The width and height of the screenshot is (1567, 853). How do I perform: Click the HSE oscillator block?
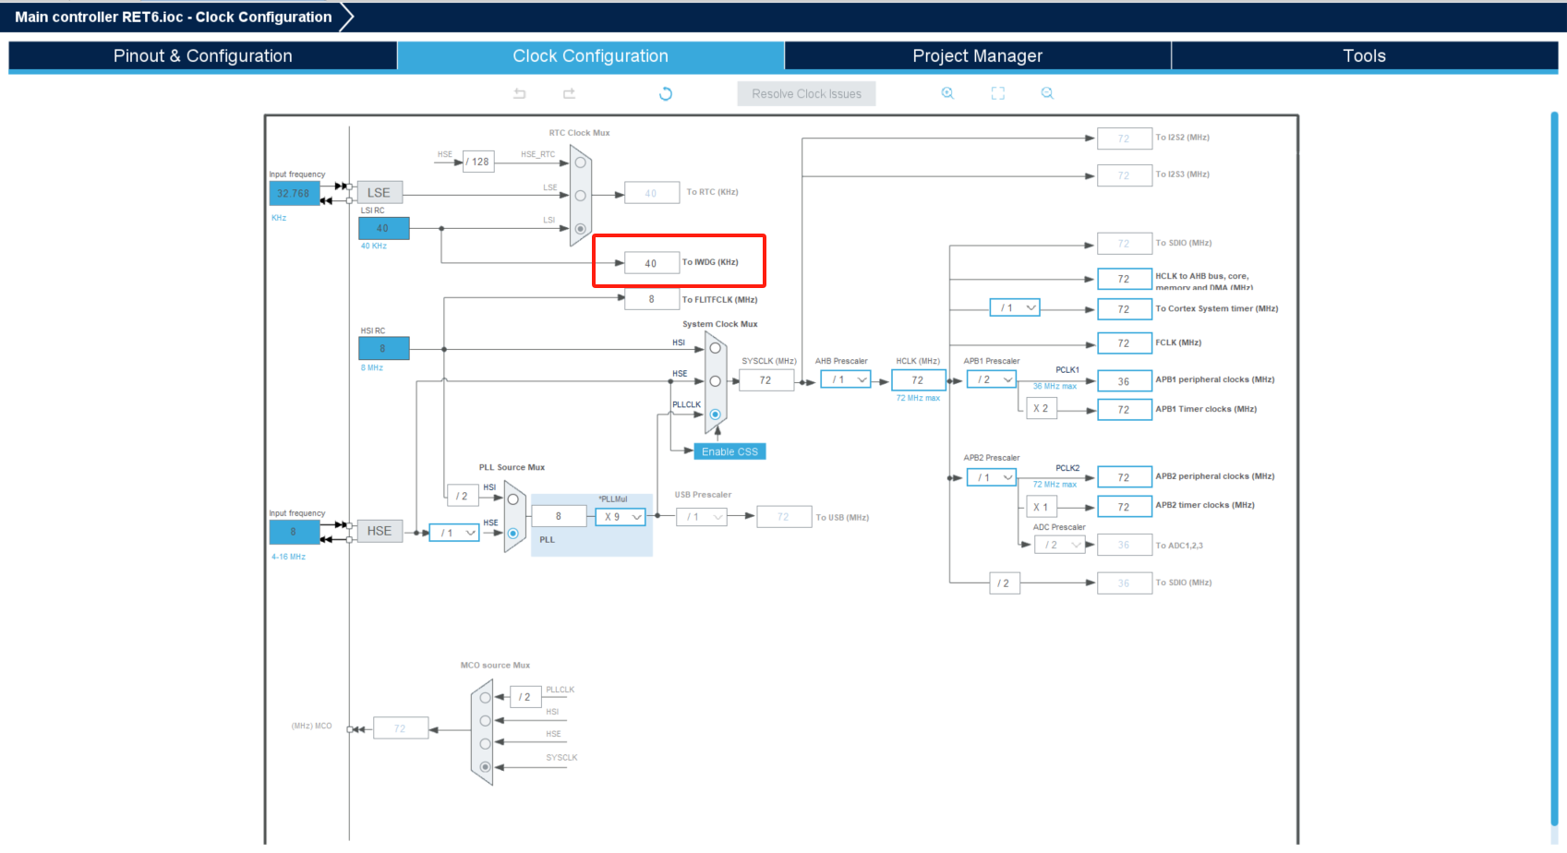(x=380, y=531)
